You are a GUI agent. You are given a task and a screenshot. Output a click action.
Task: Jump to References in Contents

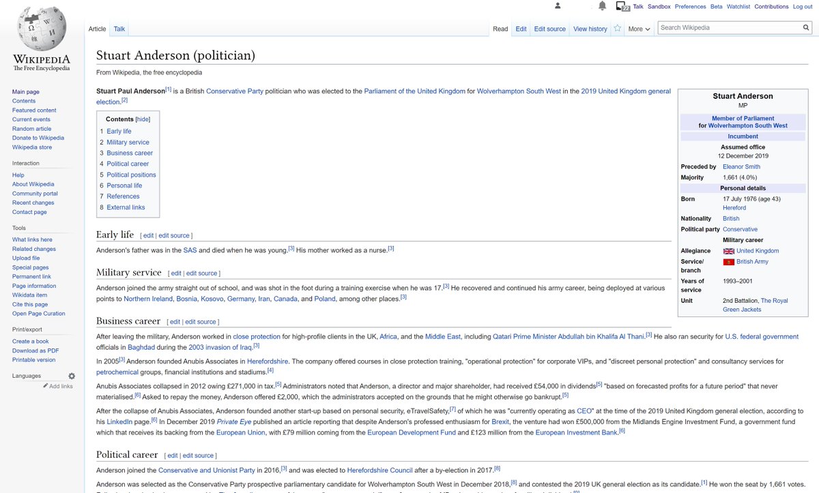123,196
